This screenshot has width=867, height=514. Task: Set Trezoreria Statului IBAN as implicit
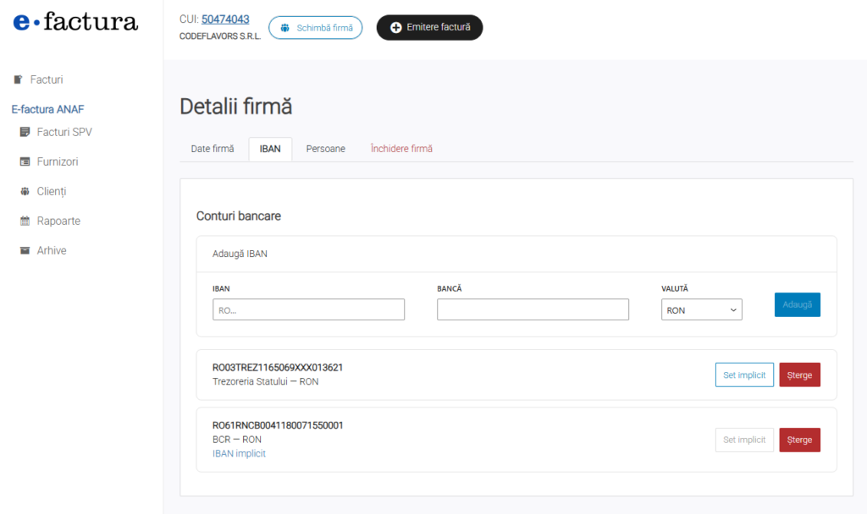tap(744, 375)
